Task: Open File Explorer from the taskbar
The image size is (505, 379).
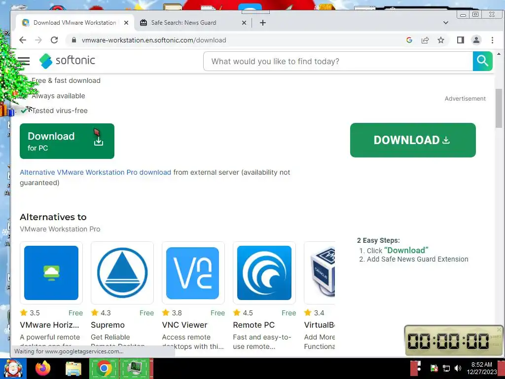Action: 73,369
